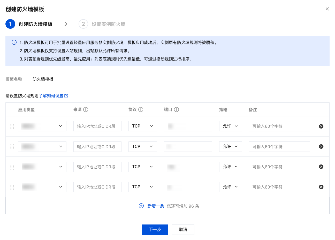335x240 pixels.
Task: Open the third row's 应用类型 dropdown
Action: tap(42, 167)
